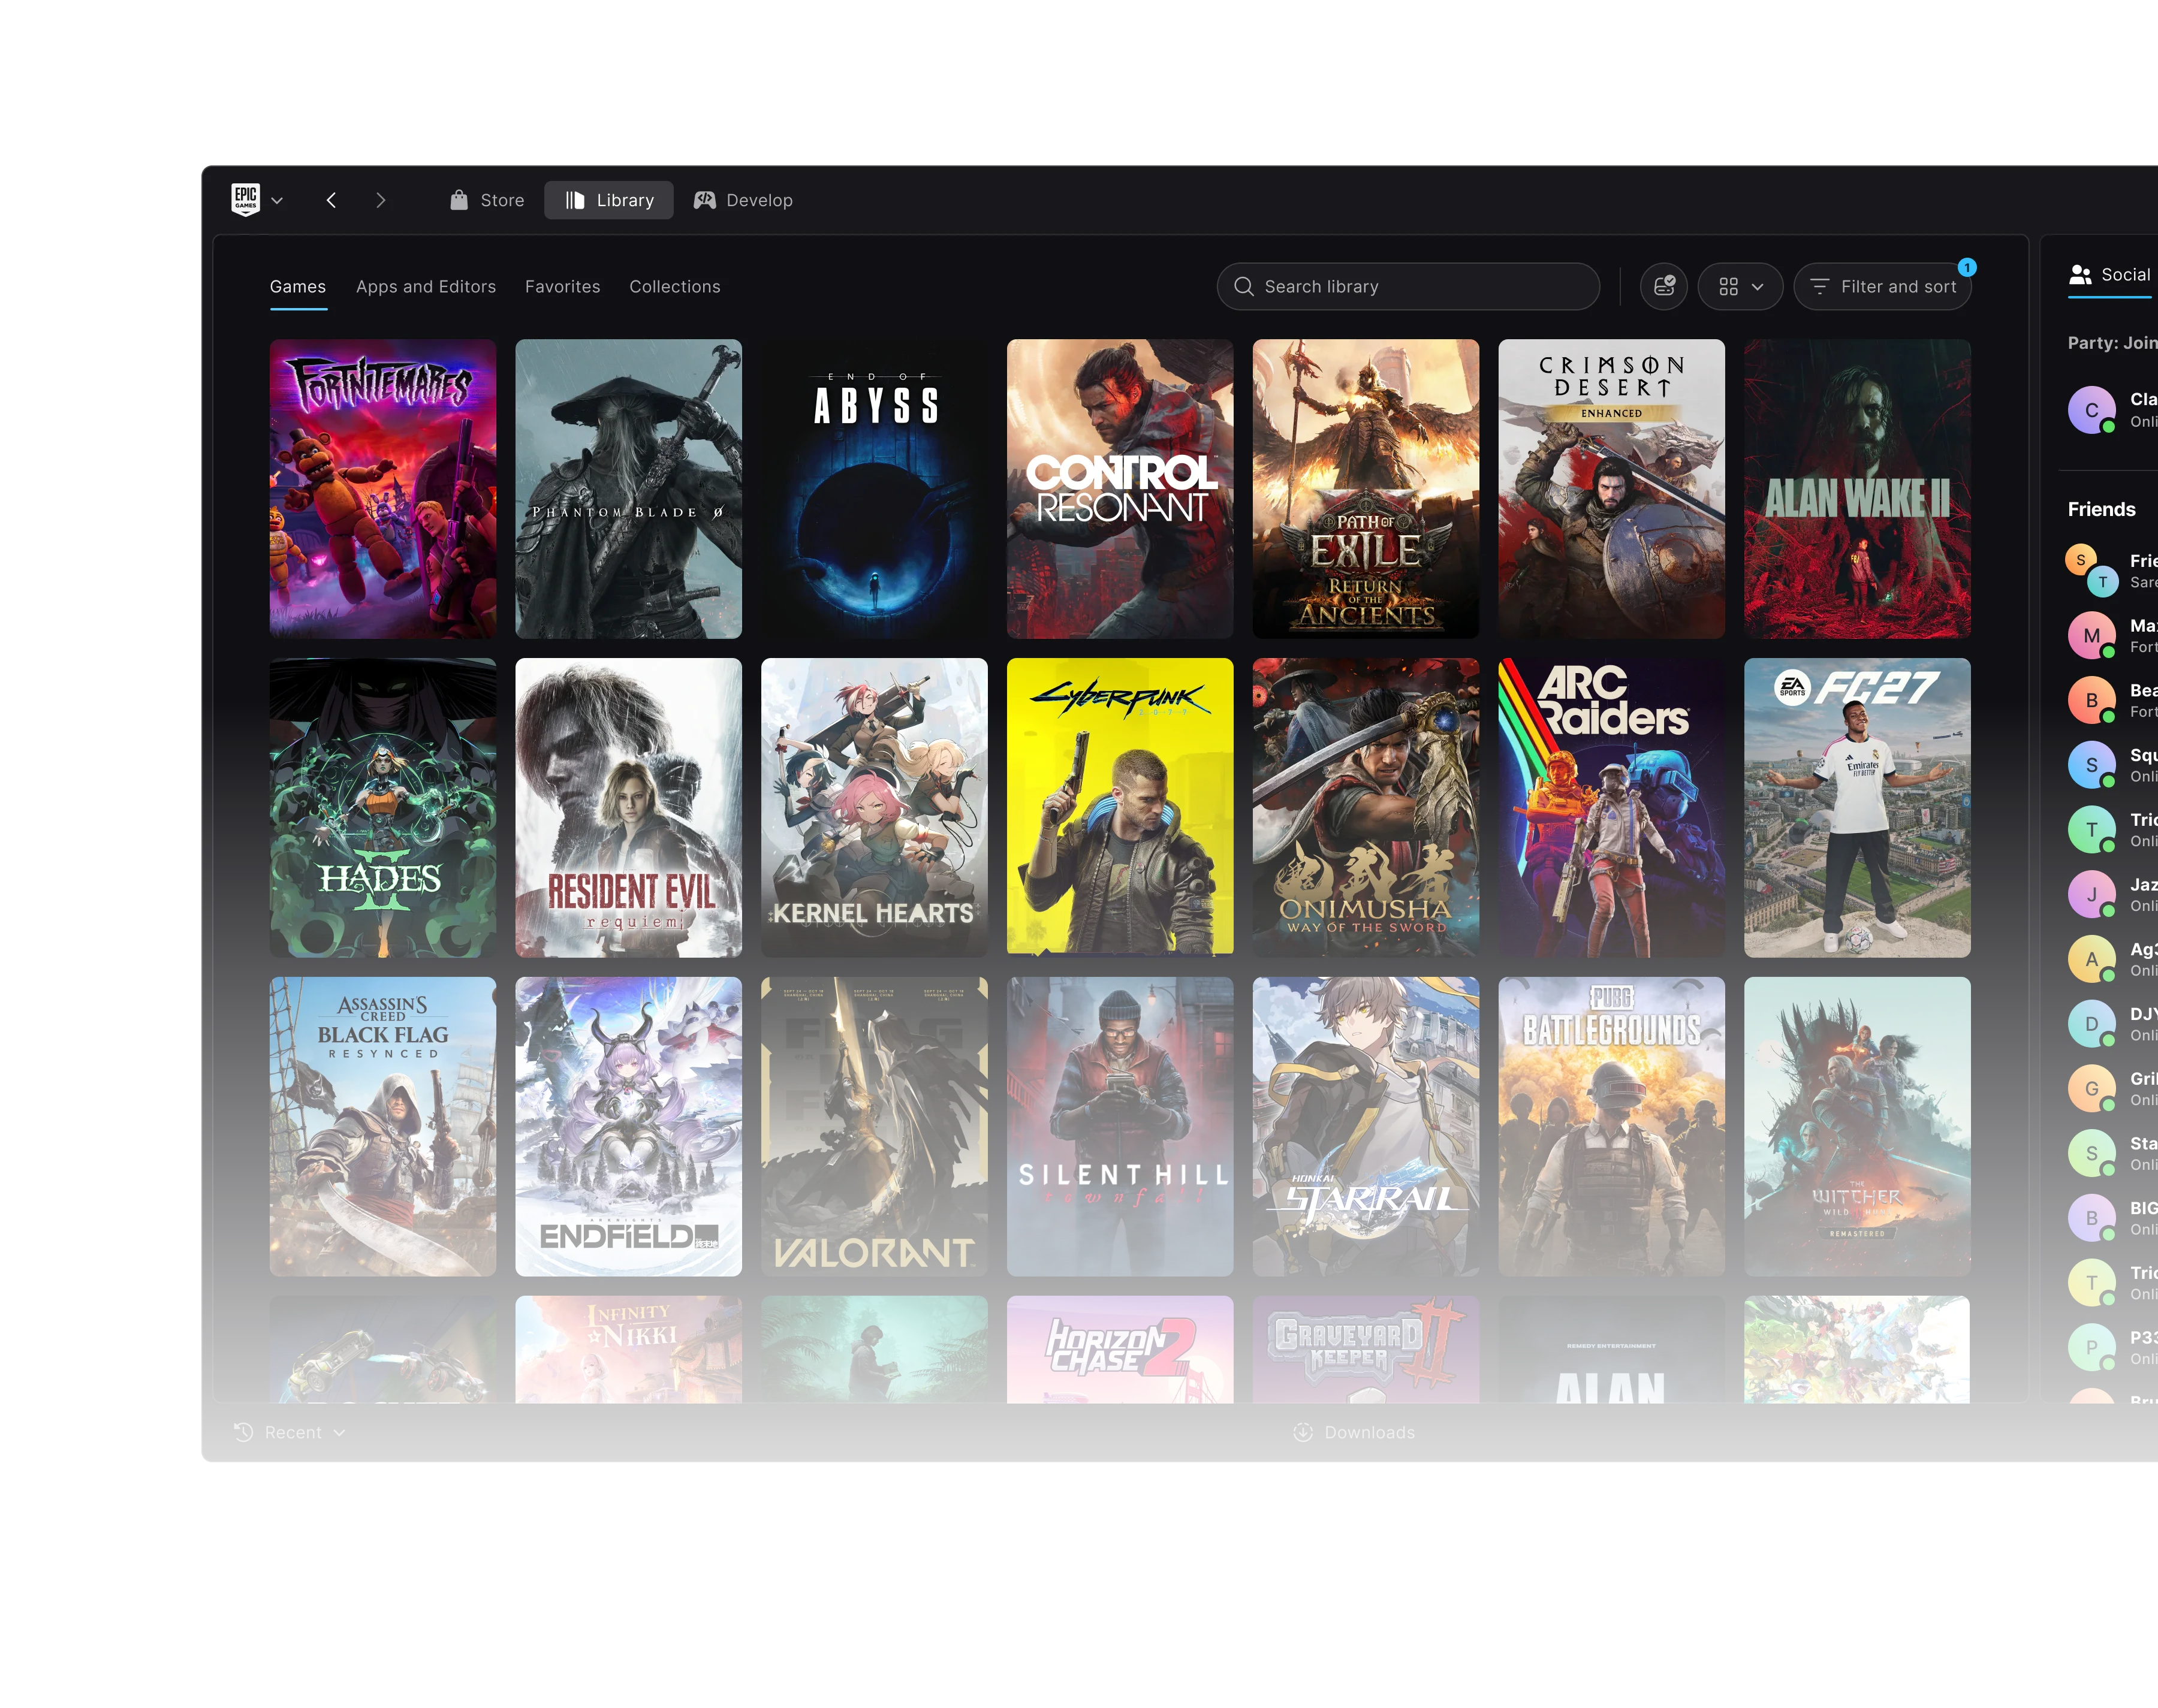
Task: Open the Store tab
Action: pyautogui.click(x=487, y=200)
